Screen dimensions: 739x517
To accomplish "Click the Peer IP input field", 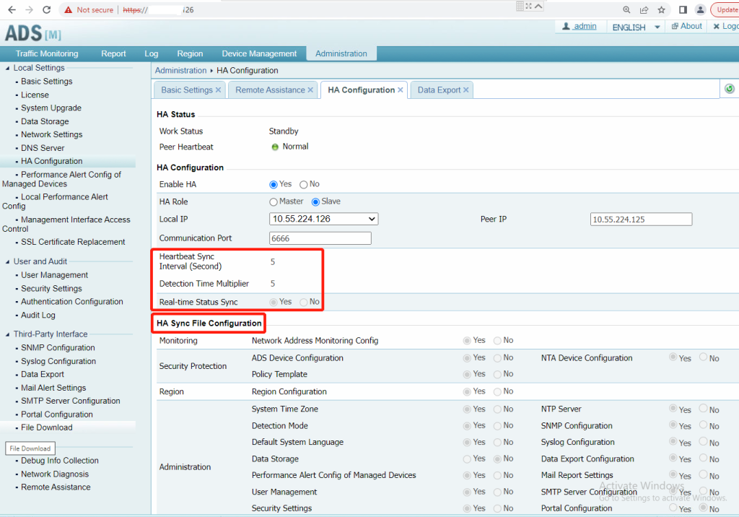I will tap(641, 220).
